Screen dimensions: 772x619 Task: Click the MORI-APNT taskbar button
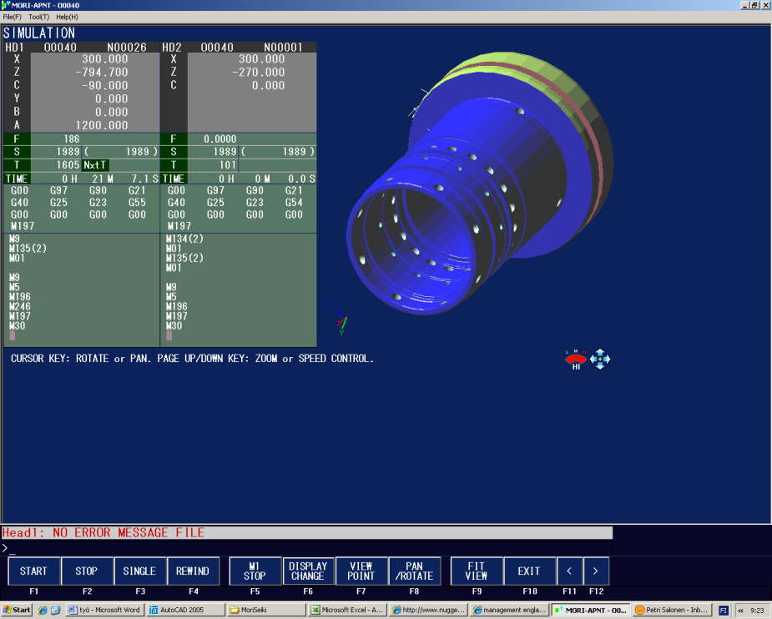tap(590, 610)
